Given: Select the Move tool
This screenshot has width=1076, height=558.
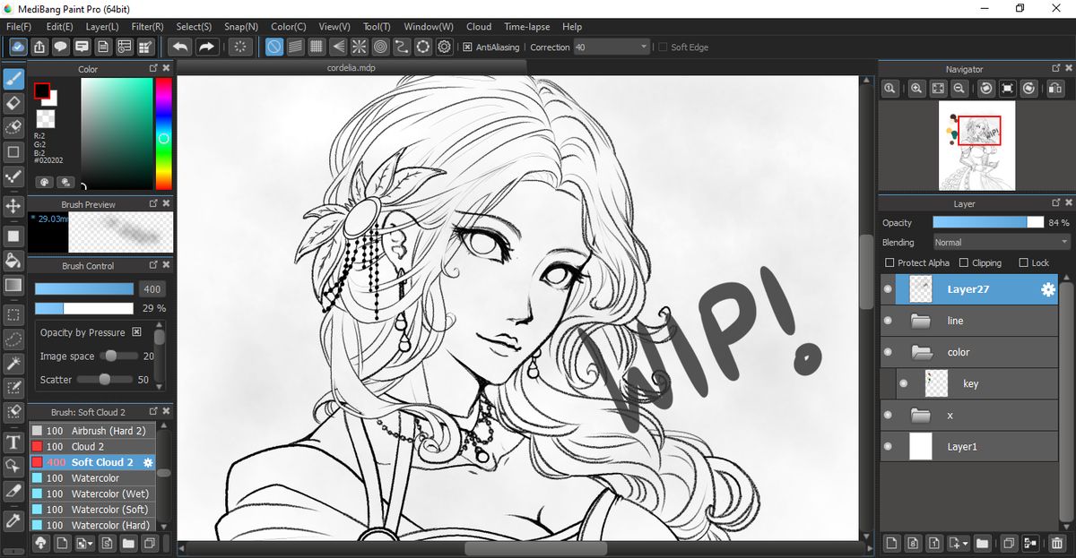Looking at the screenshot, I should (13, 205).
